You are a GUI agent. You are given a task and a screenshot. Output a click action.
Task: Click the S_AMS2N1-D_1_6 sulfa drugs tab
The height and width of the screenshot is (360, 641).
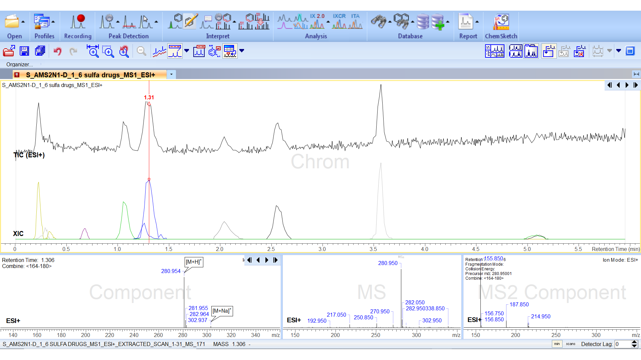coord(90,75)
